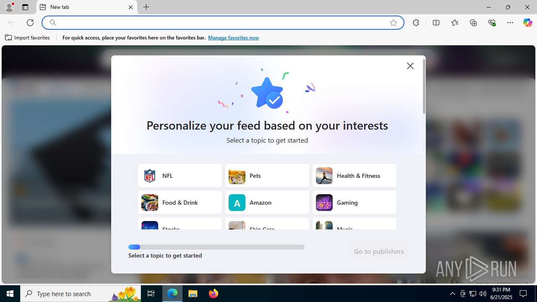The height and width of the screenshot is (302, 537).
Task: Select the Gaming topic
Action: (355, 203)
